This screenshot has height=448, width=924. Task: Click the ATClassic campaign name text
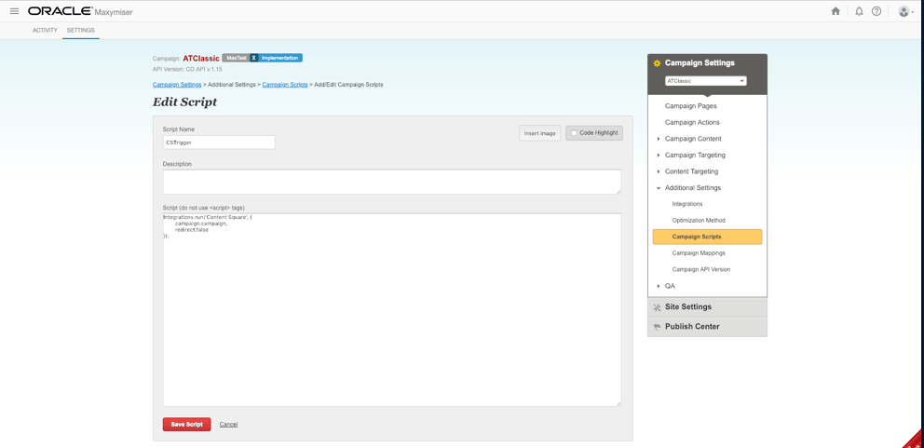pos(201,59)
